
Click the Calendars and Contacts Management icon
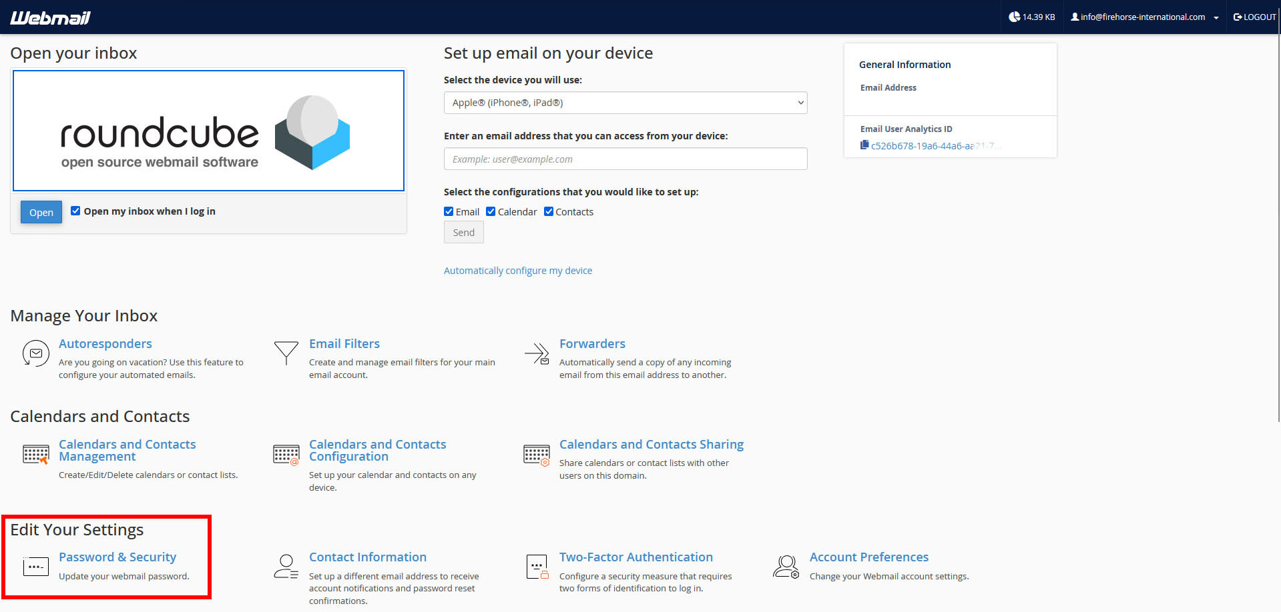(36, 455)
